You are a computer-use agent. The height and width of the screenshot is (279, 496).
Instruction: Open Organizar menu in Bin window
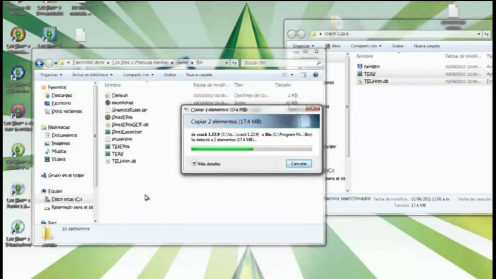pyautogui.click(x=51, y=75)
